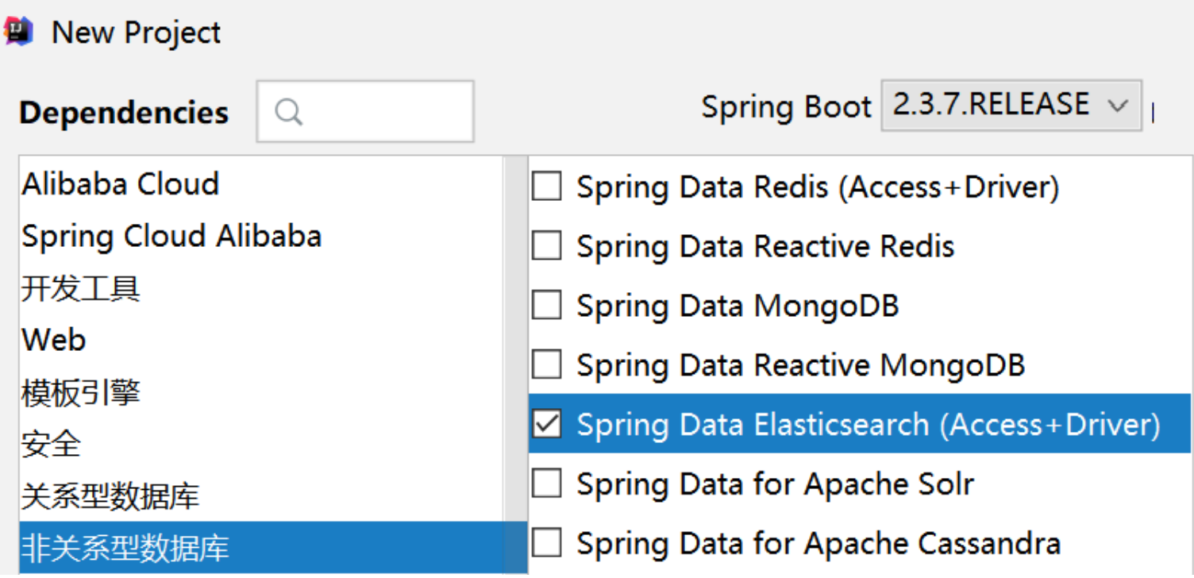Image resolution: width=1194 pixels, height=578 pixels.
Task: Click the Spring Data for Apache Cassandra label
Action: pos(818,544)
